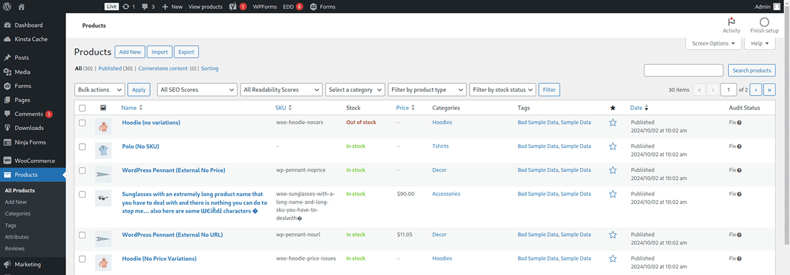The width and height of the screenshot is (790, 275).
Task: Click the comments bubble icon in admin bar
Action: [x=144, y=6]
